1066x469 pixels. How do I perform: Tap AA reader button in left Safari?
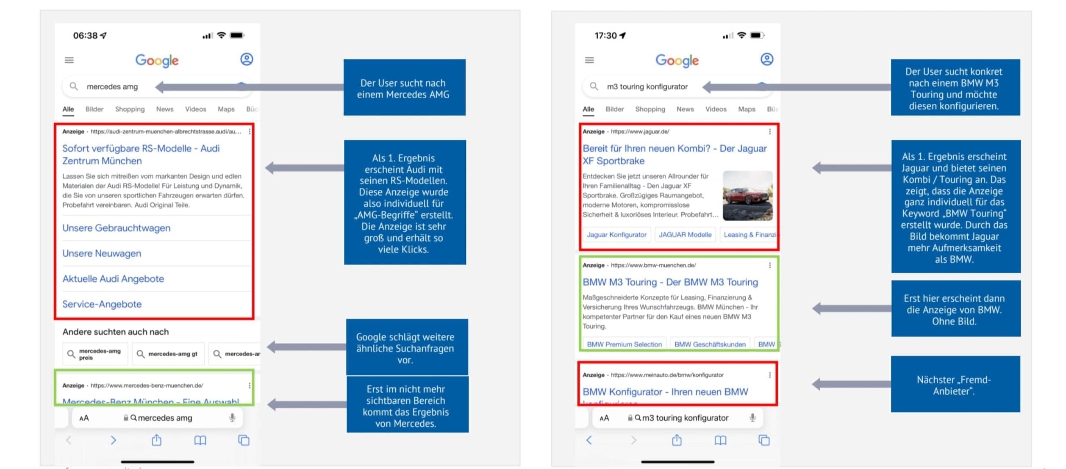84,418
